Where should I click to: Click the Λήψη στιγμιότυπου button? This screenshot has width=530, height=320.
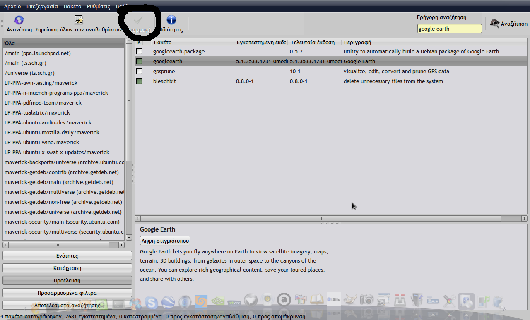(x=165, y=241)
